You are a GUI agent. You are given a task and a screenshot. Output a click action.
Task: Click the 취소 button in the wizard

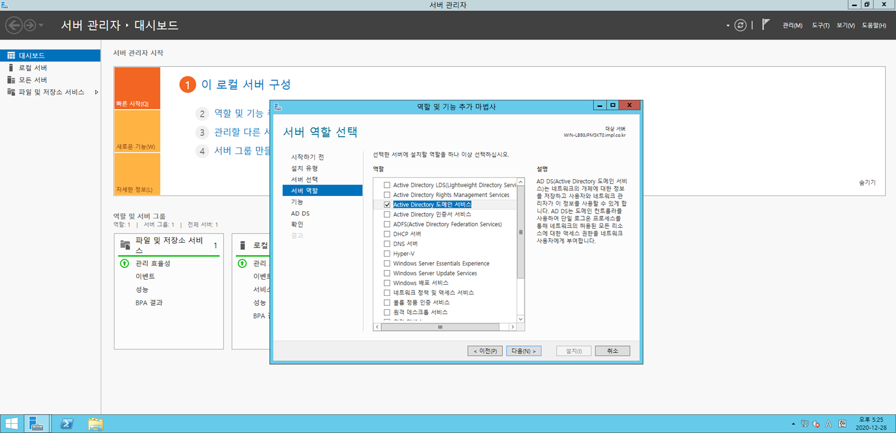point(612,351)
